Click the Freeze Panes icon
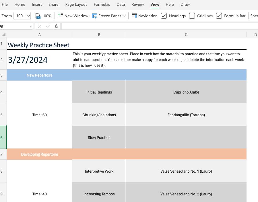The height and width of the screenshot is (202, 258). (94, 16)
